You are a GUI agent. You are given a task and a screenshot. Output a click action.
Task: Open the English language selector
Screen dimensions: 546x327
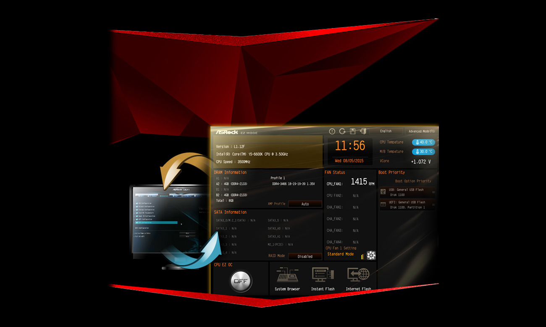click(x=386, y=131)
